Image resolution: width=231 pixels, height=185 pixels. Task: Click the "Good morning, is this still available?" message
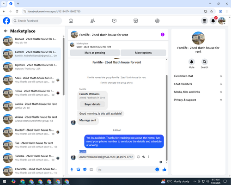pos(101,114)
